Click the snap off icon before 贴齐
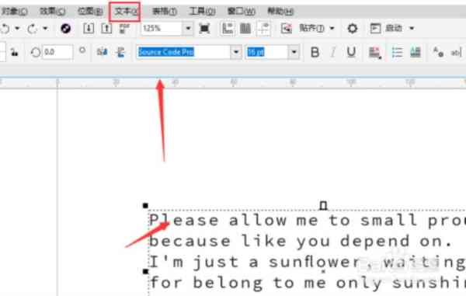The height and width of the screenshot is (296, 466). [x=287, y=29]
